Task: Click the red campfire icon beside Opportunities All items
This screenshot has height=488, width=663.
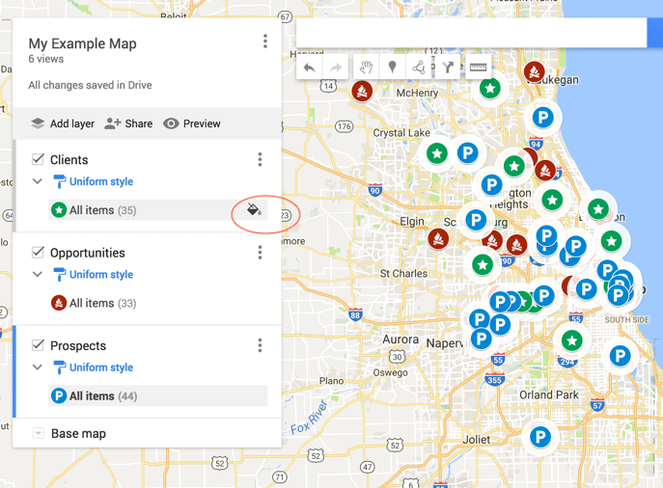Action: coord(59,303)
